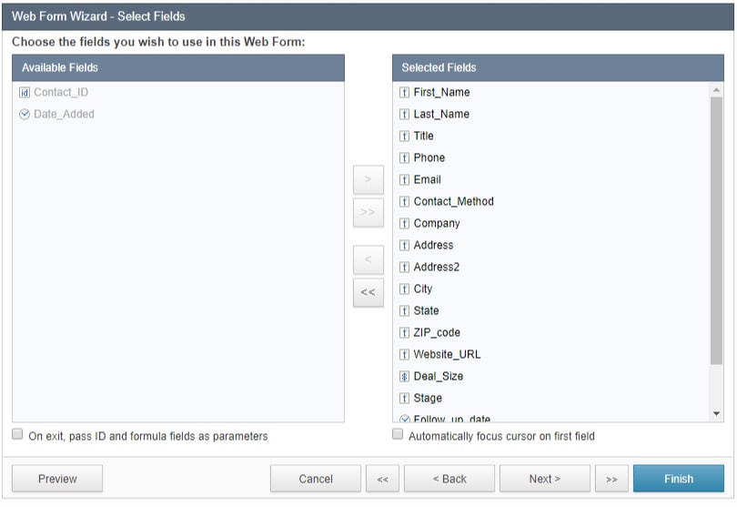The image size is (737, 507).
Task: Click the currency icon beside Deal_Size
Action: pos(405,377)
